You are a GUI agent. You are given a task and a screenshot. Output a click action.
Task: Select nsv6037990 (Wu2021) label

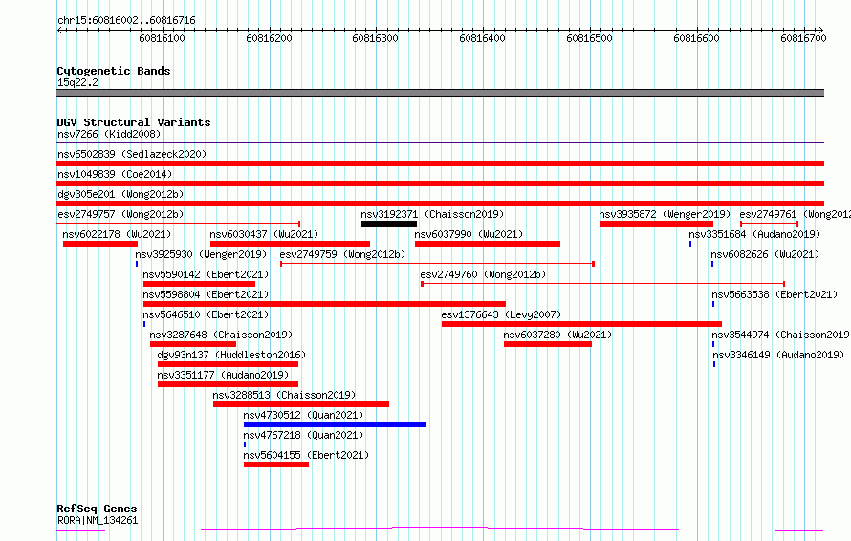[x=469, y=234]
